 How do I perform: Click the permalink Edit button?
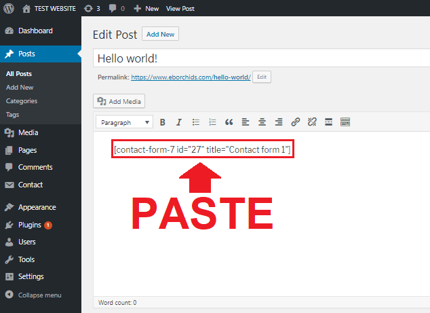coord(262,77)
